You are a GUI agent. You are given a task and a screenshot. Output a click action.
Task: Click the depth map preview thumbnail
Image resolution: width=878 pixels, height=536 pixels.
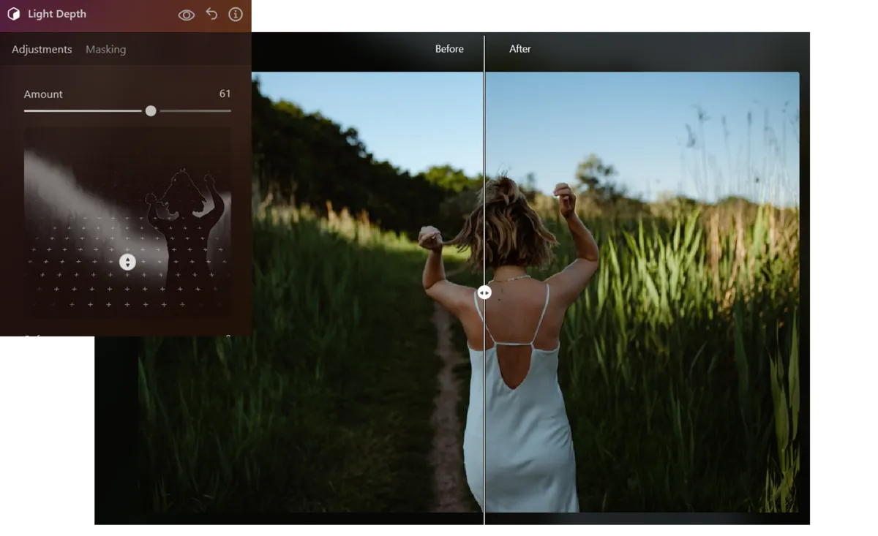(127, 227)
